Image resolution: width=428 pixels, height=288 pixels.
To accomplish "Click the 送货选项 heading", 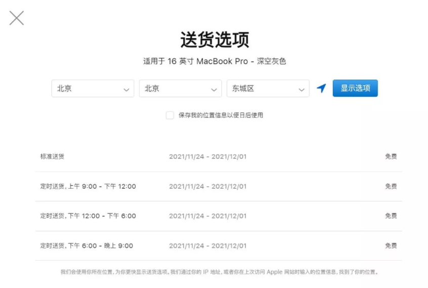I will [x=215, y=39].
